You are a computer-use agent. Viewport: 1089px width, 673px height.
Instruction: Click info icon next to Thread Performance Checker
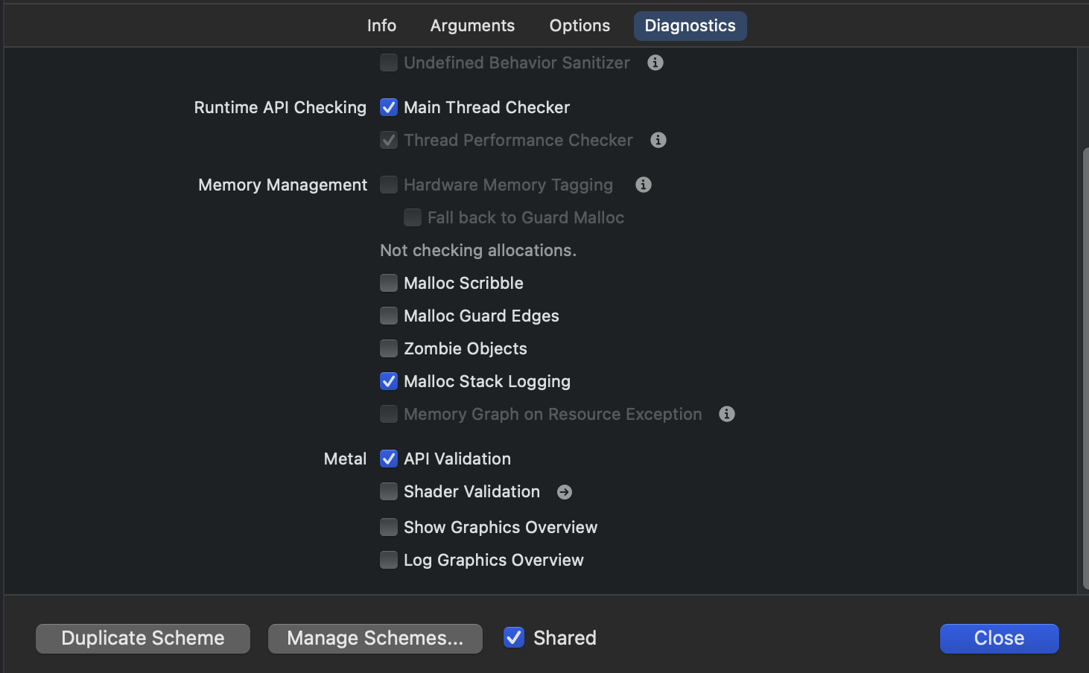click(x=658, y=140)
